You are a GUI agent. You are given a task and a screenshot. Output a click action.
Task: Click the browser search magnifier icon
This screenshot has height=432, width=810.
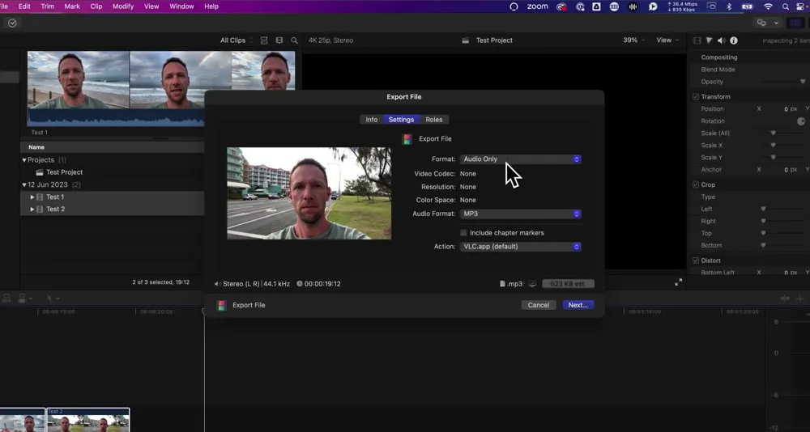[x=294, y=40]
